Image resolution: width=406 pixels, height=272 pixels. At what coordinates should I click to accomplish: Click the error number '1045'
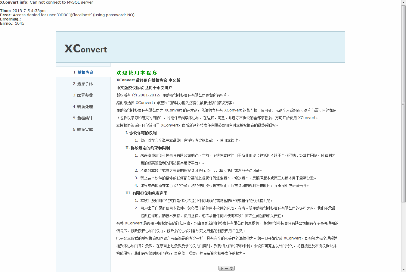point(20,23)
